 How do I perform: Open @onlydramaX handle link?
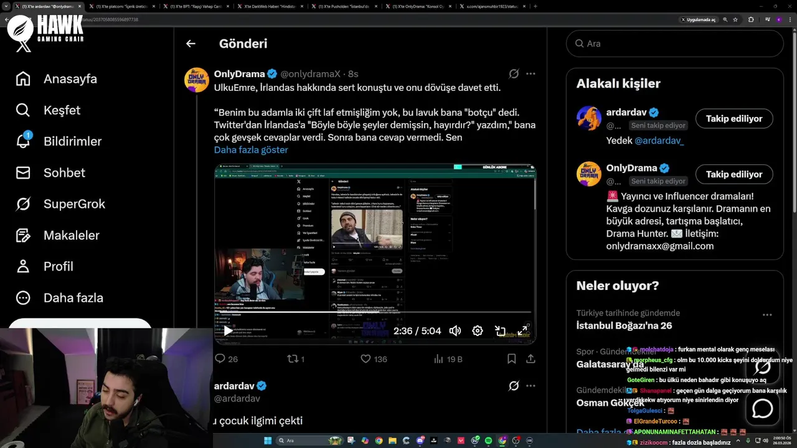pos(310,74)
